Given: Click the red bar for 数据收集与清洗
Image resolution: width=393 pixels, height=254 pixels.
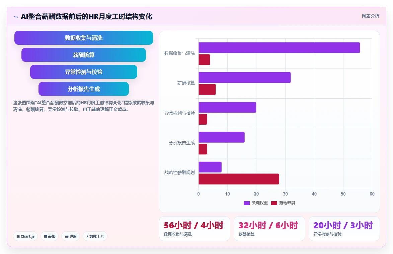Looking at the screenshot, I should coord(204,59).
